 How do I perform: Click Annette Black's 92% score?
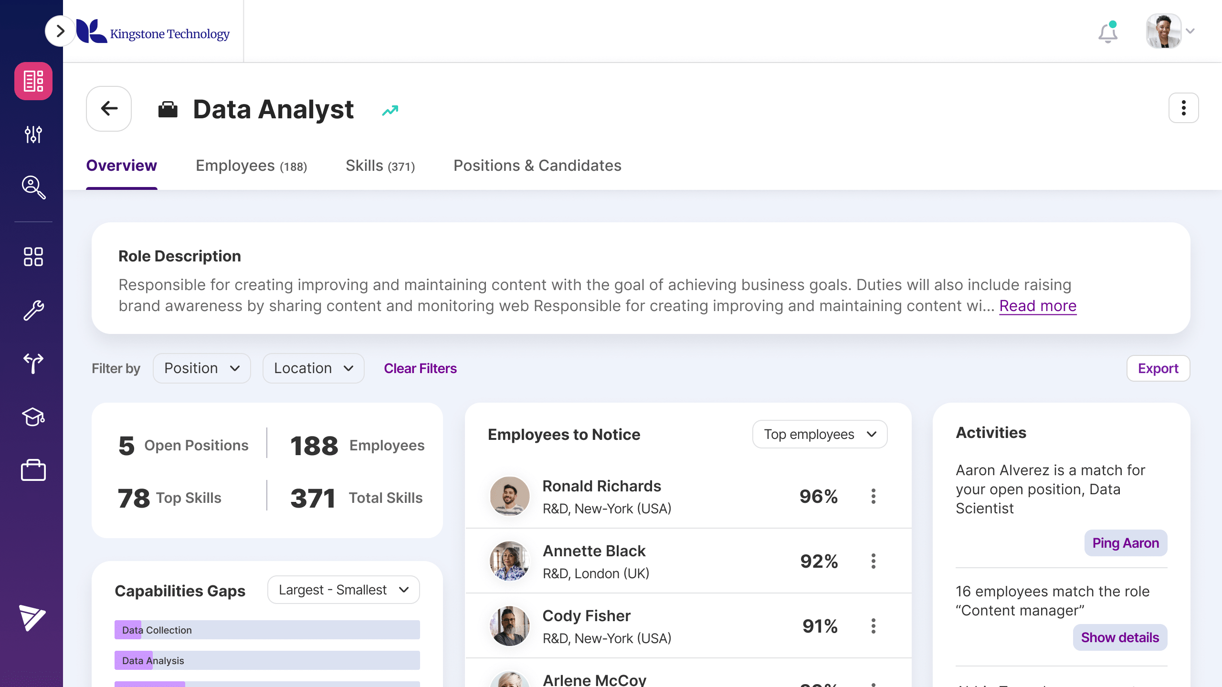tap(819, 561)
